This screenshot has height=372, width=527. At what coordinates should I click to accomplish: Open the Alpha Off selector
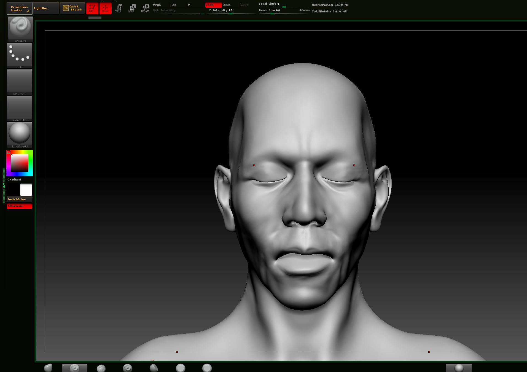point(20,82)
